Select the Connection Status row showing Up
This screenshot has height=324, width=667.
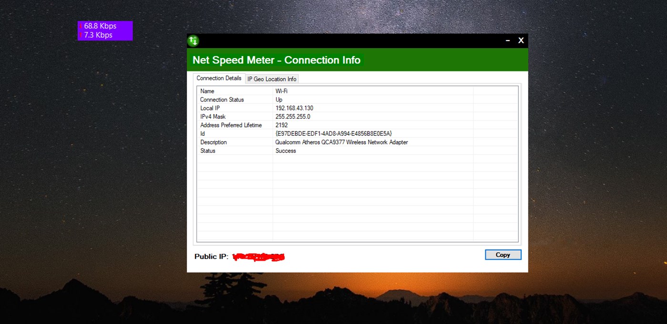tap(286, 100)
